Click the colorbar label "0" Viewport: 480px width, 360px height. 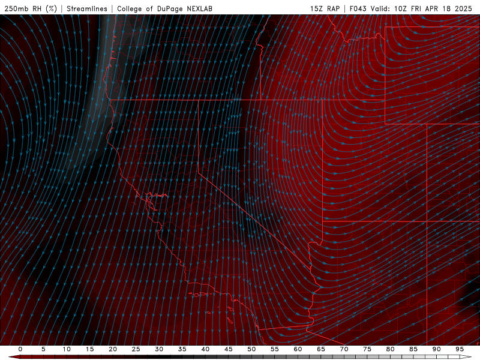click(20, 349)
